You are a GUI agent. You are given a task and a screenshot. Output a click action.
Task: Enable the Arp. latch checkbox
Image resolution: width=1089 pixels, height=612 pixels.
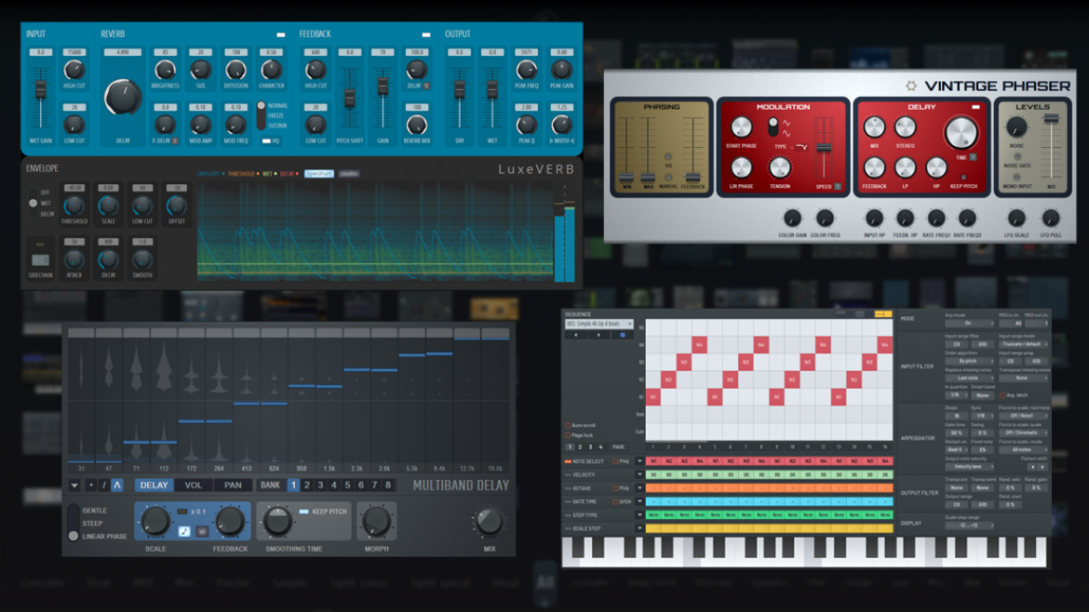pos(1003,395)
